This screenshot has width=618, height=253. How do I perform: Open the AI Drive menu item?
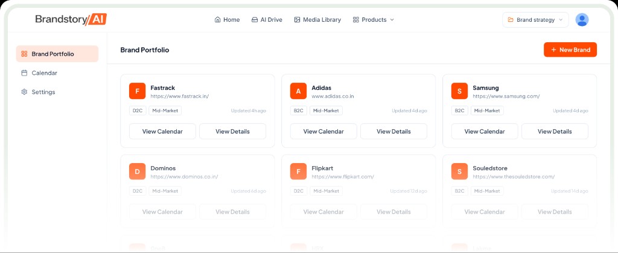[x=267, y=20]
